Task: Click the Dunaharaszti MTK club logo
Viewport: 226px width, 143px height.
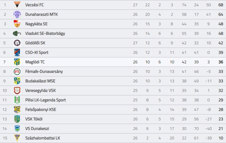Action: [17, 14]
